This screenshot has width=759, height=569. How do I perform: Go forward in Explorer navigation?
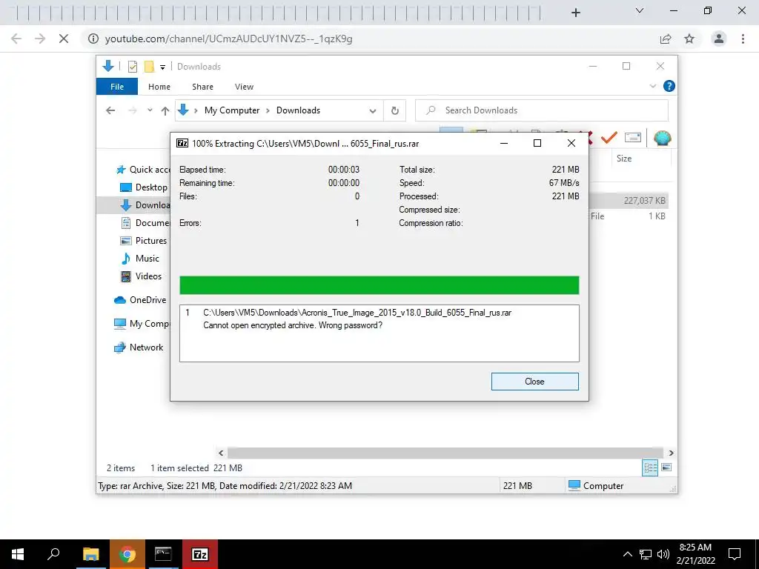pyautogui.click(x=132, y=110)
